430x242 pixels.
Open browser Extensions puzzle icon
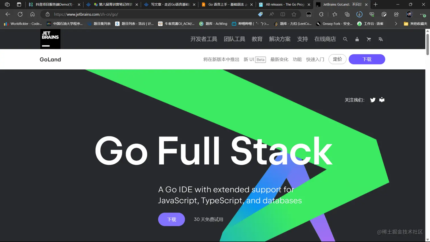tap(321, 14)
